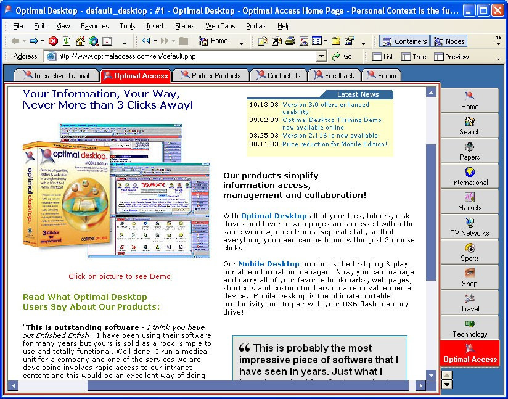
Task: Click the new folder icon with sparkle
Action: click(x=336, y=41)
